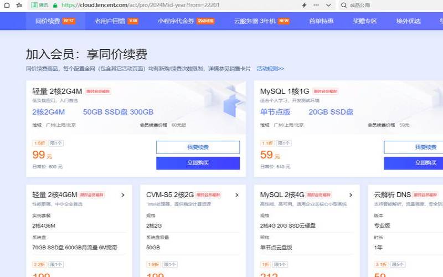Click the 59元 price on MySQL 1核1G
This screenshot has height=277, width=443.
pos(270,155)
